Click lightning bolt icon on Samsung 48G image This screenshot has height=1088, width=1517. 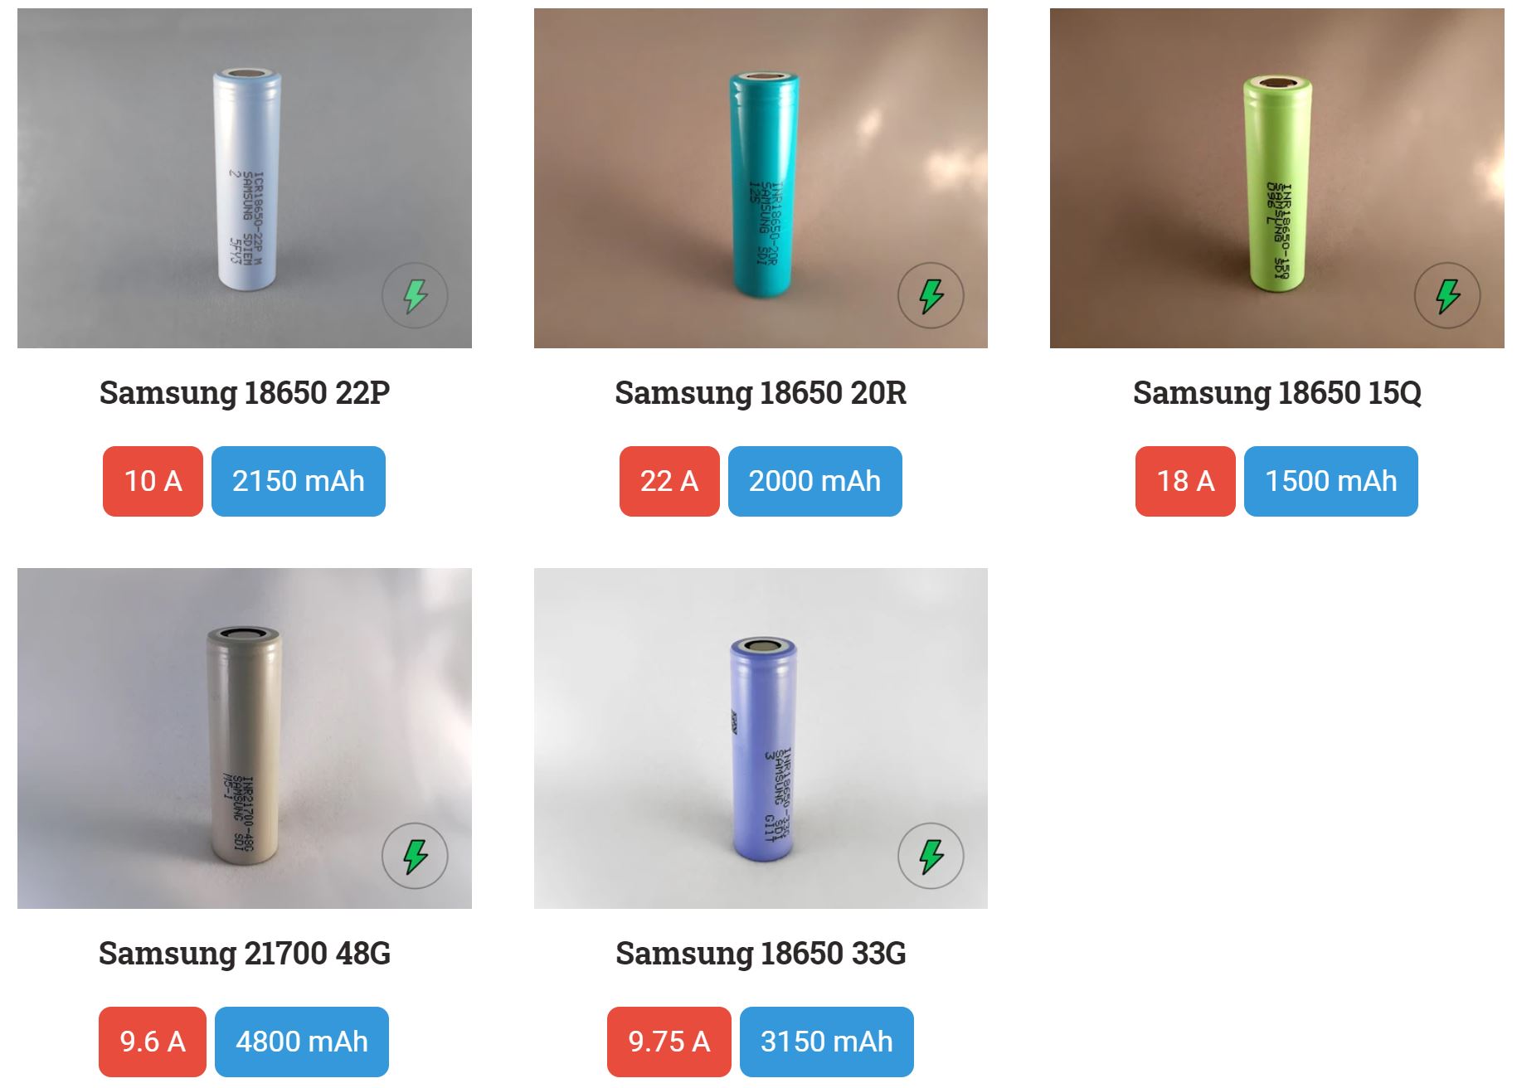tap(415, 856)
